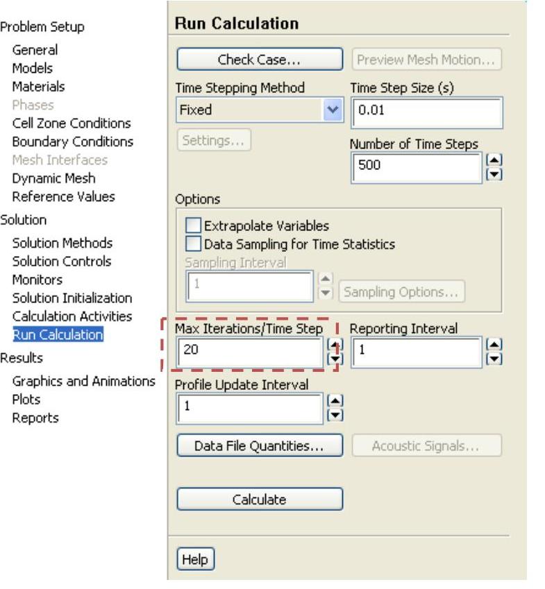Open Data File Quantities dialog
This screenshot has width=545, height=589.
(x=259, y=446)
